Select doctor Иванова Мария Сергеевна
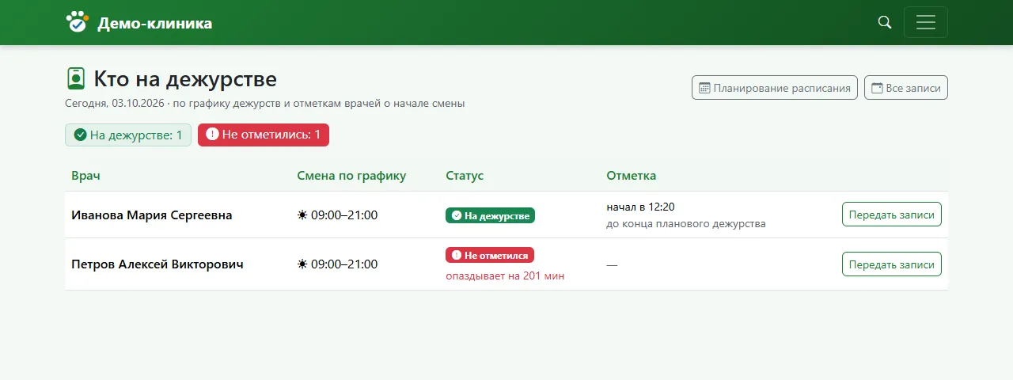 (x=152, y=215)
